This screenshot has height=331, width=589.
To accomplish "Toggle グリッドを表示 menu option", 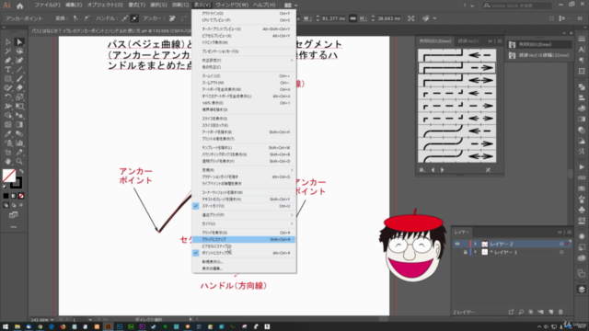I will (x=243, y=233).
